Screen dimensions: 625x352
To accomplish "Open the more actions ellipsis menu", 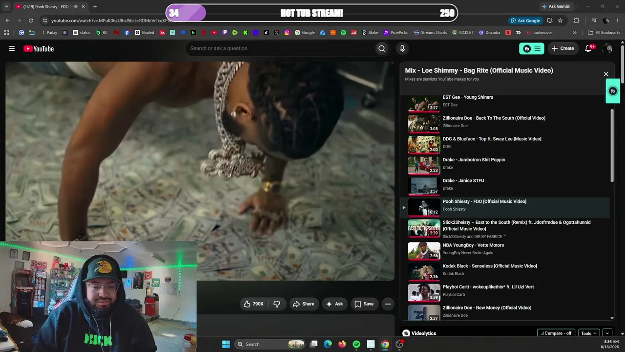I will (388, 304).
